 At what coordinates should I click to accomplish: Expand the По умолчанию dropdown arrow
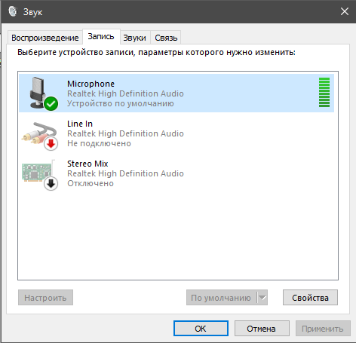point(262,298)
